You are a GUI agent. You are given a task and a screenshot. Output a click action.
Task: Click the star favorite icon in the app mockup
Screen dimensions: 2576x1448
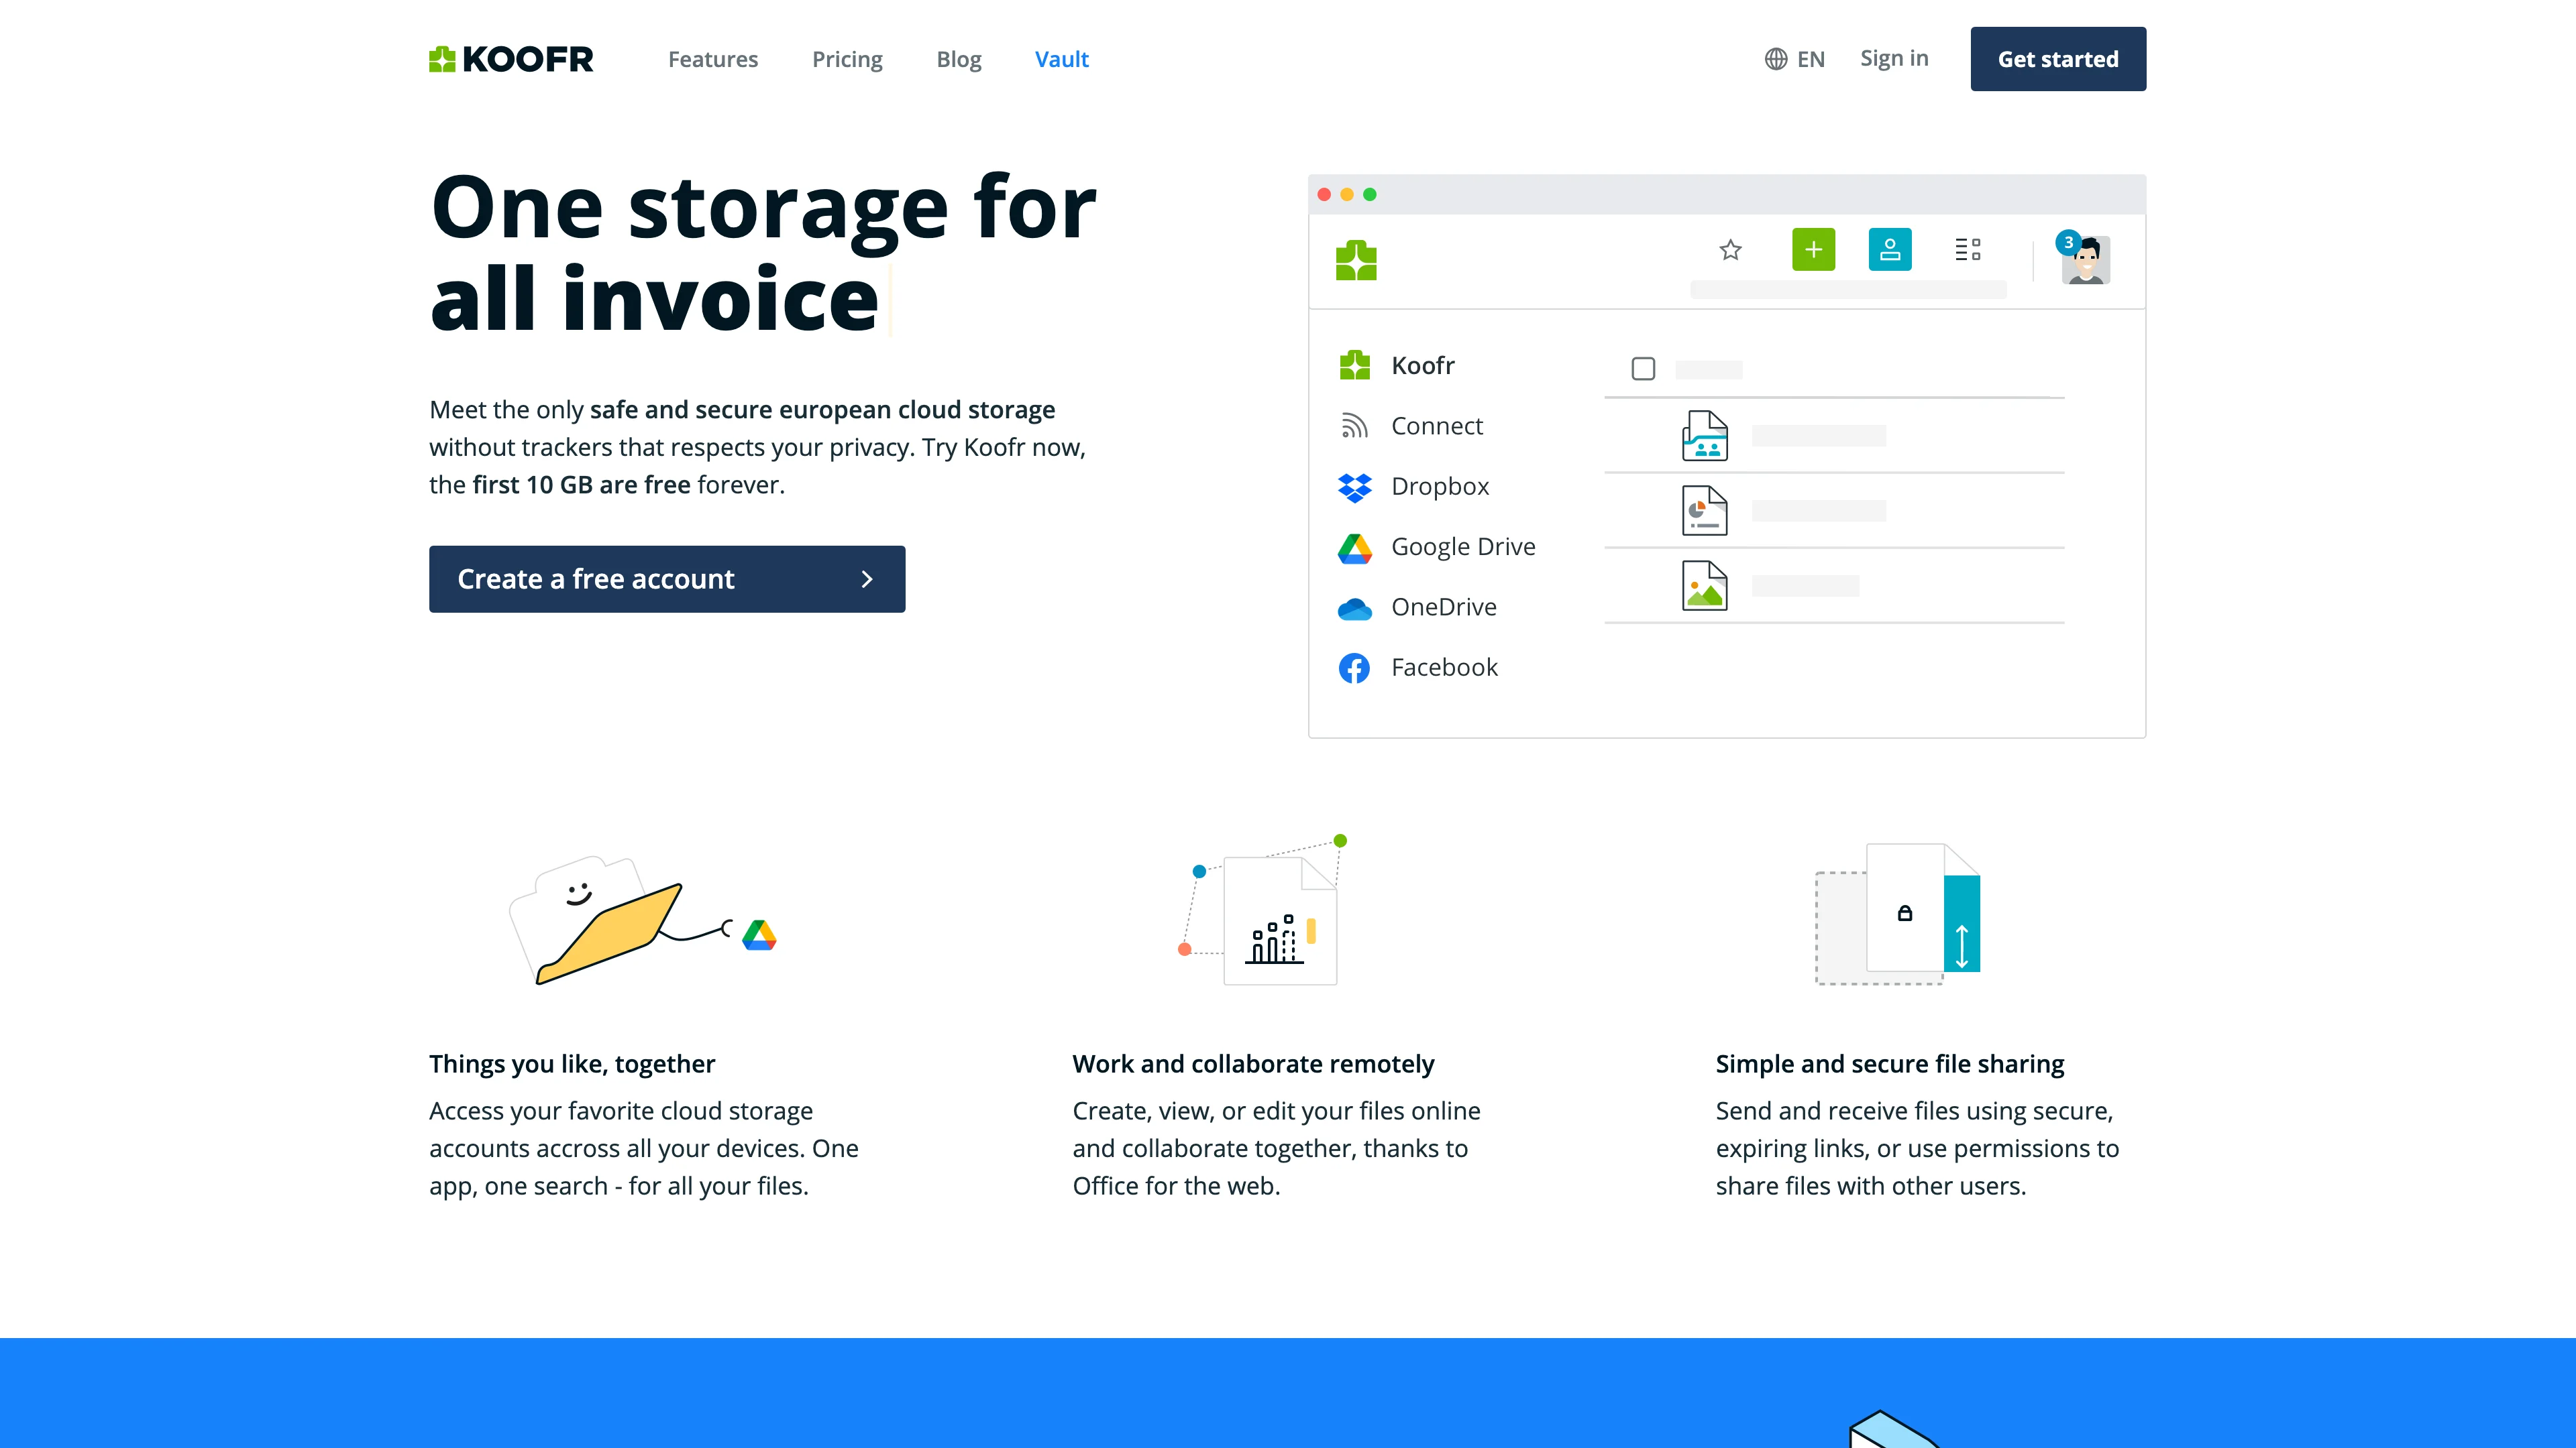(1730, 250)
